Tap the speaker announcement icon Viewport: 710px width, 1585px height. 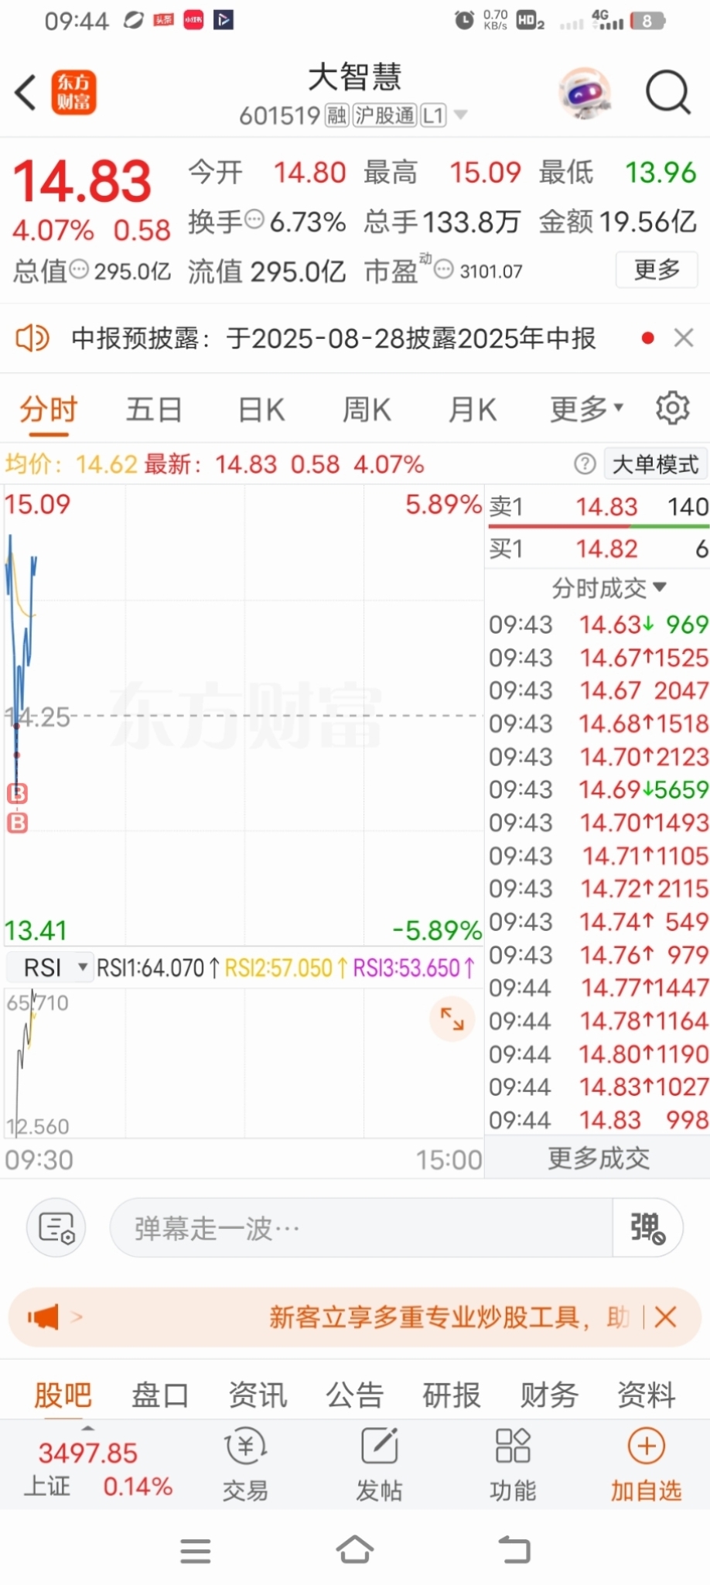32,338
